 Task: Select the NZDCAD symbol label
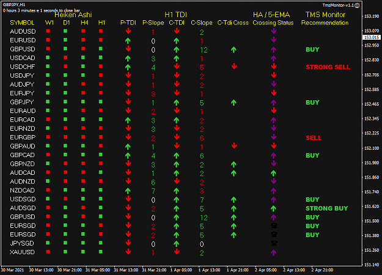tap(22, 190)
